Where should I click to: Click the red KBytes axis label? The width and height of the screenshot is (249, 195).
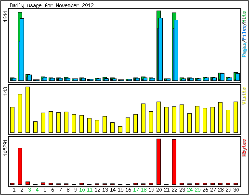(244, 148)
